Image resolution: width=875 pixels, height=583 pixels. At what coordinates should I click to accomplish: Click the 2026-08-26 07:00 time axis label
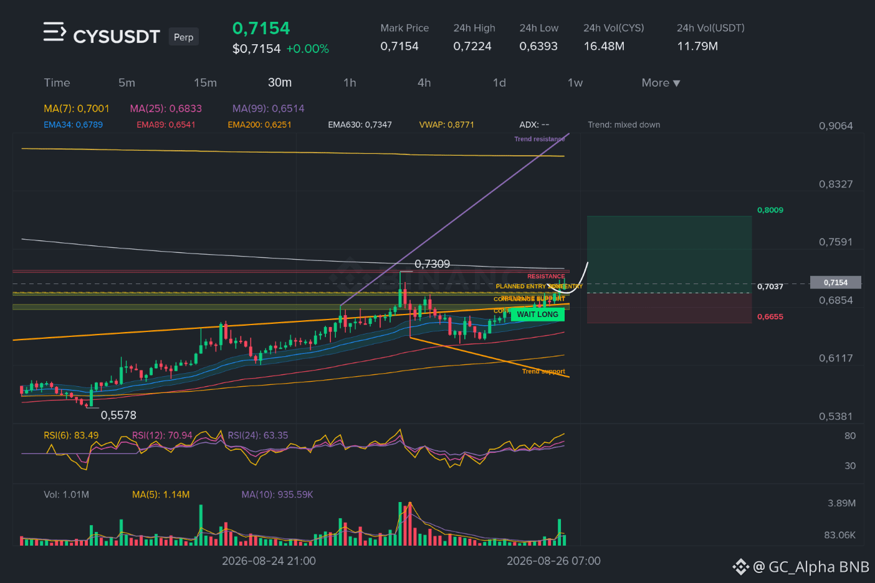click(x=553, y=561)
